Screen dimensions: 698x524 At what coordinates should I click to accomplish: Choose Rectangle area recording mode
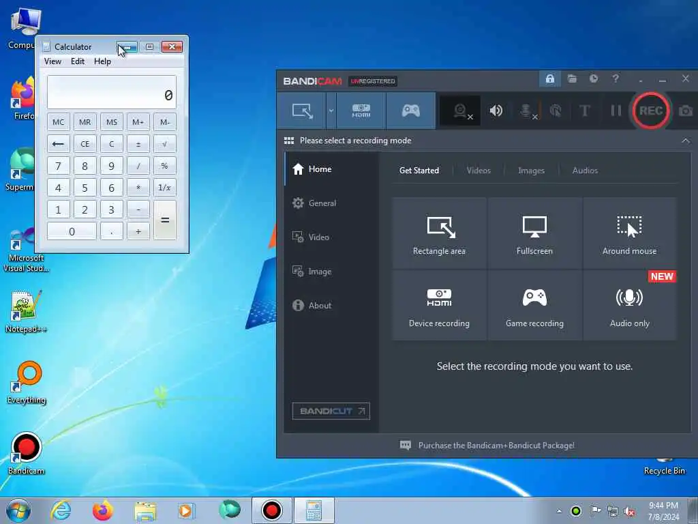440,233
